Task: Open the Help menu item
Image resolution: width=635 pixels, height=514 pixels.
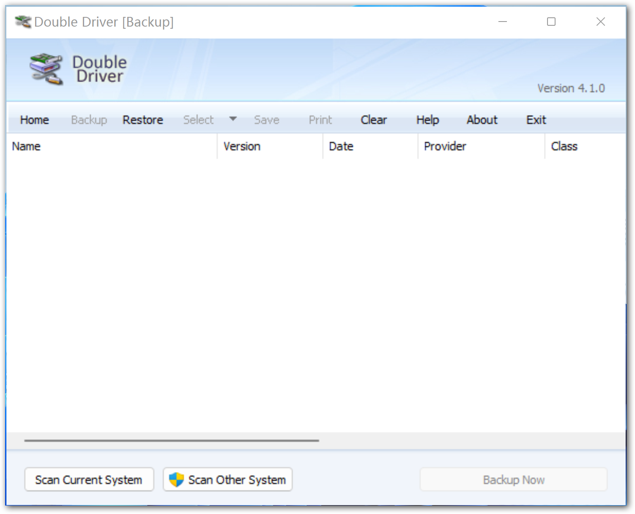Action: (428, 120)
